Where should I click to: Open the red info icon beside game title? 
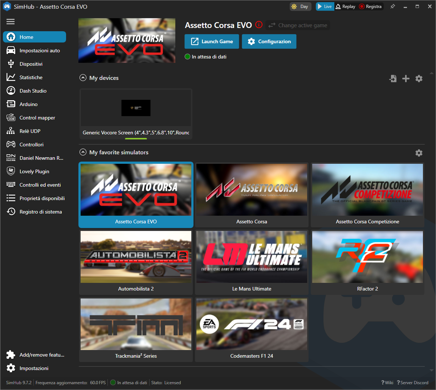click(x=259, y=25)
